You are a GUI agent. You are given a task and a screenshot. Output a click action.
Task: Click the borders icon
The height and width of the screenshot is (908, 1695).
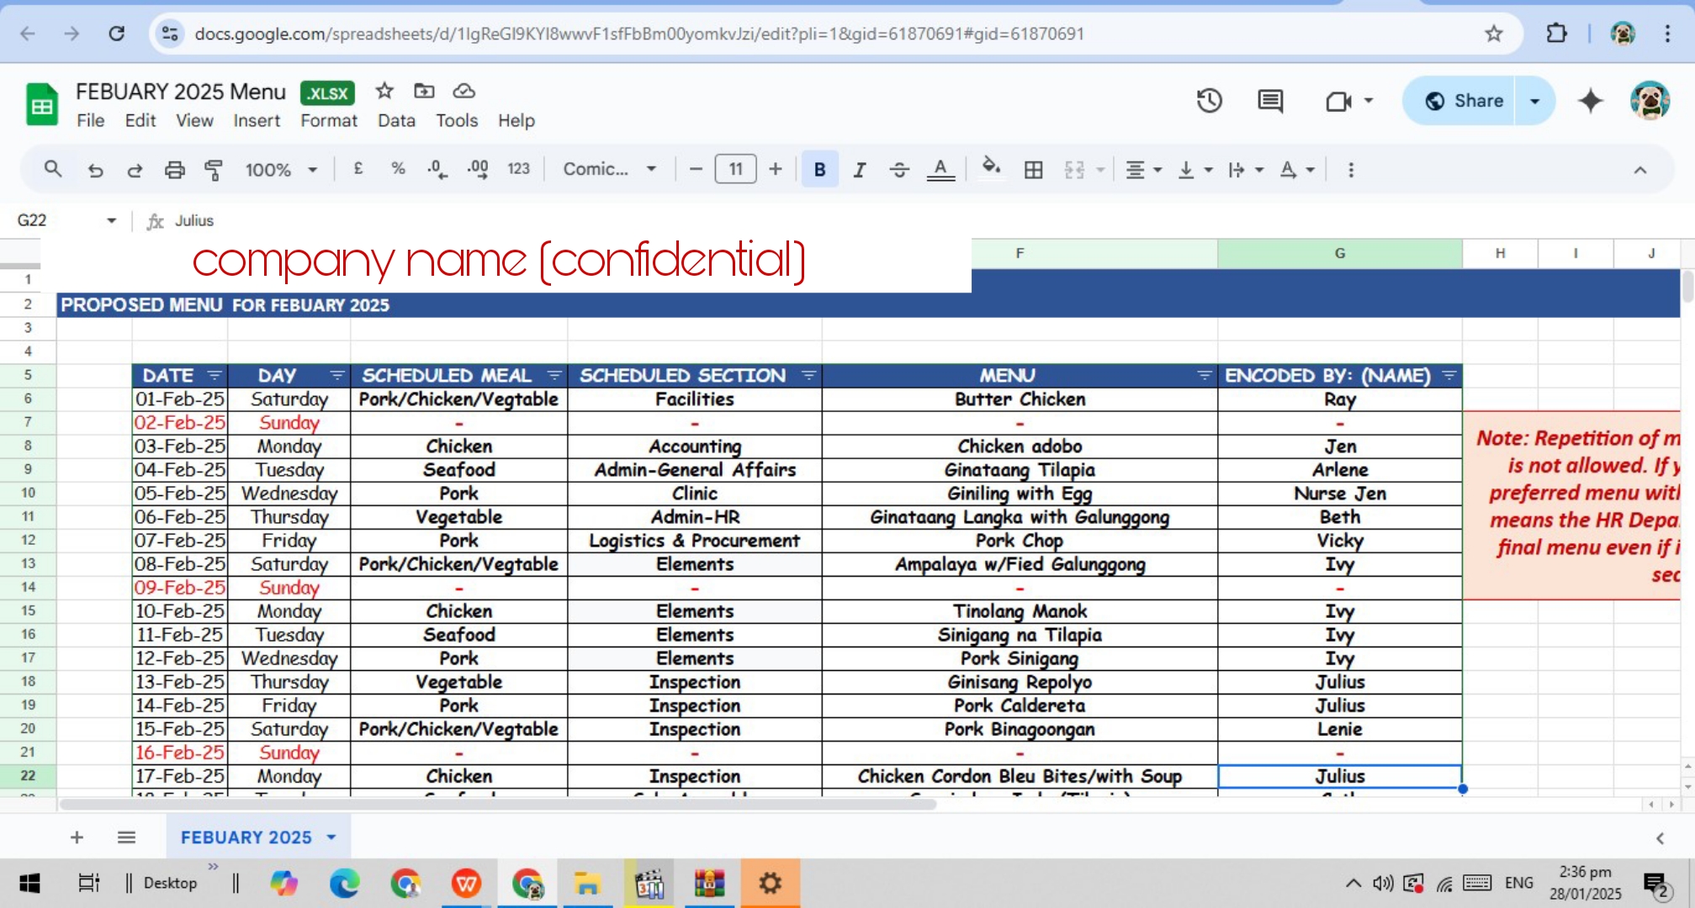[x=1033, y=170]
